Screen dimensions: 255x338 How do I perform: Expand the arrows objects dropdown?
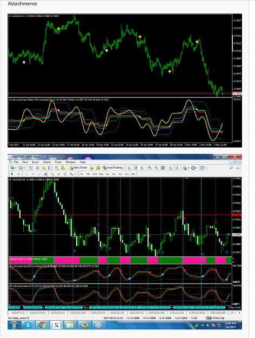[75, 174]
